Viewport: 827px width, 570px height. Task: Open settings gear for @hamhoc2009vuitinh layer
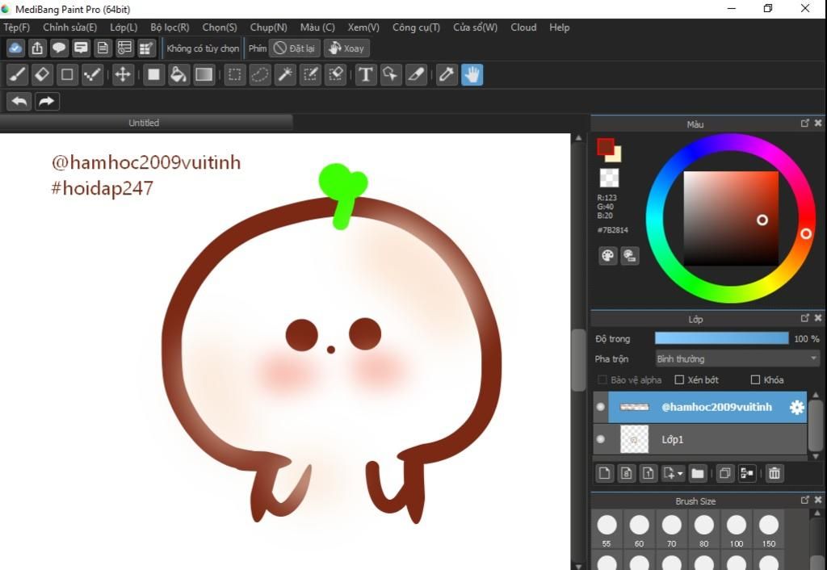coord(796,407)
